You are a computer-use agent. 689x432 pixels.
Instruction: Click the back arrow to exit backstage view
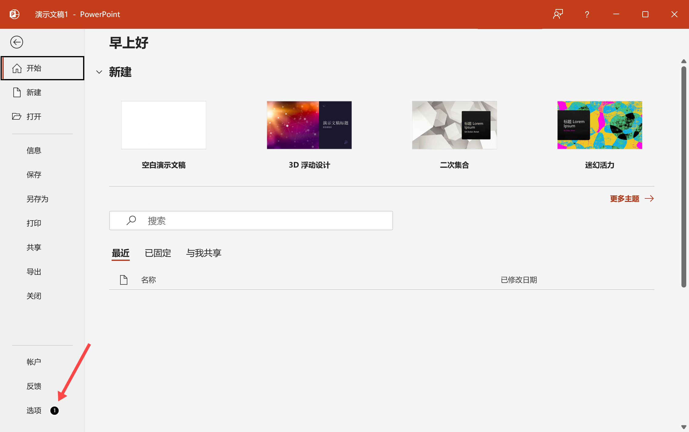click(x=17, y=42)
